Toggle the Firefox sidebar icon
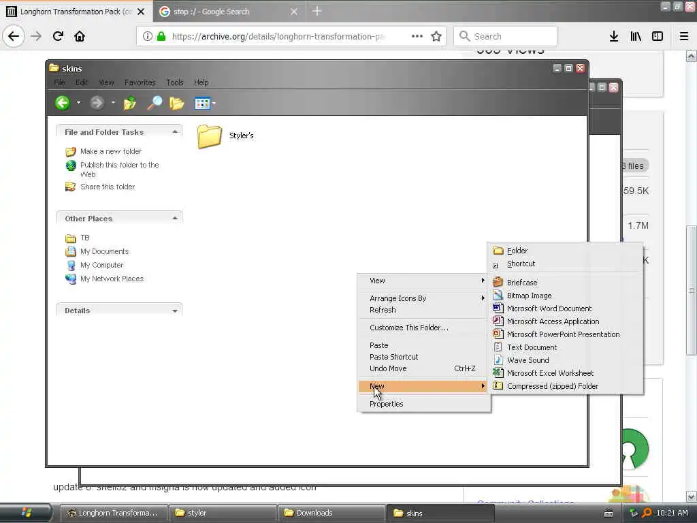 658,36
